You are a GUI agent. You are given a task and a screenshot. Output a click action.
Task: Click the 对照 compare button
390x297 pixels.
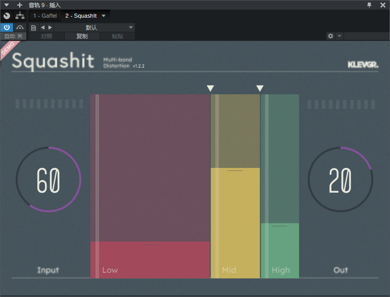tap(46, 36)
